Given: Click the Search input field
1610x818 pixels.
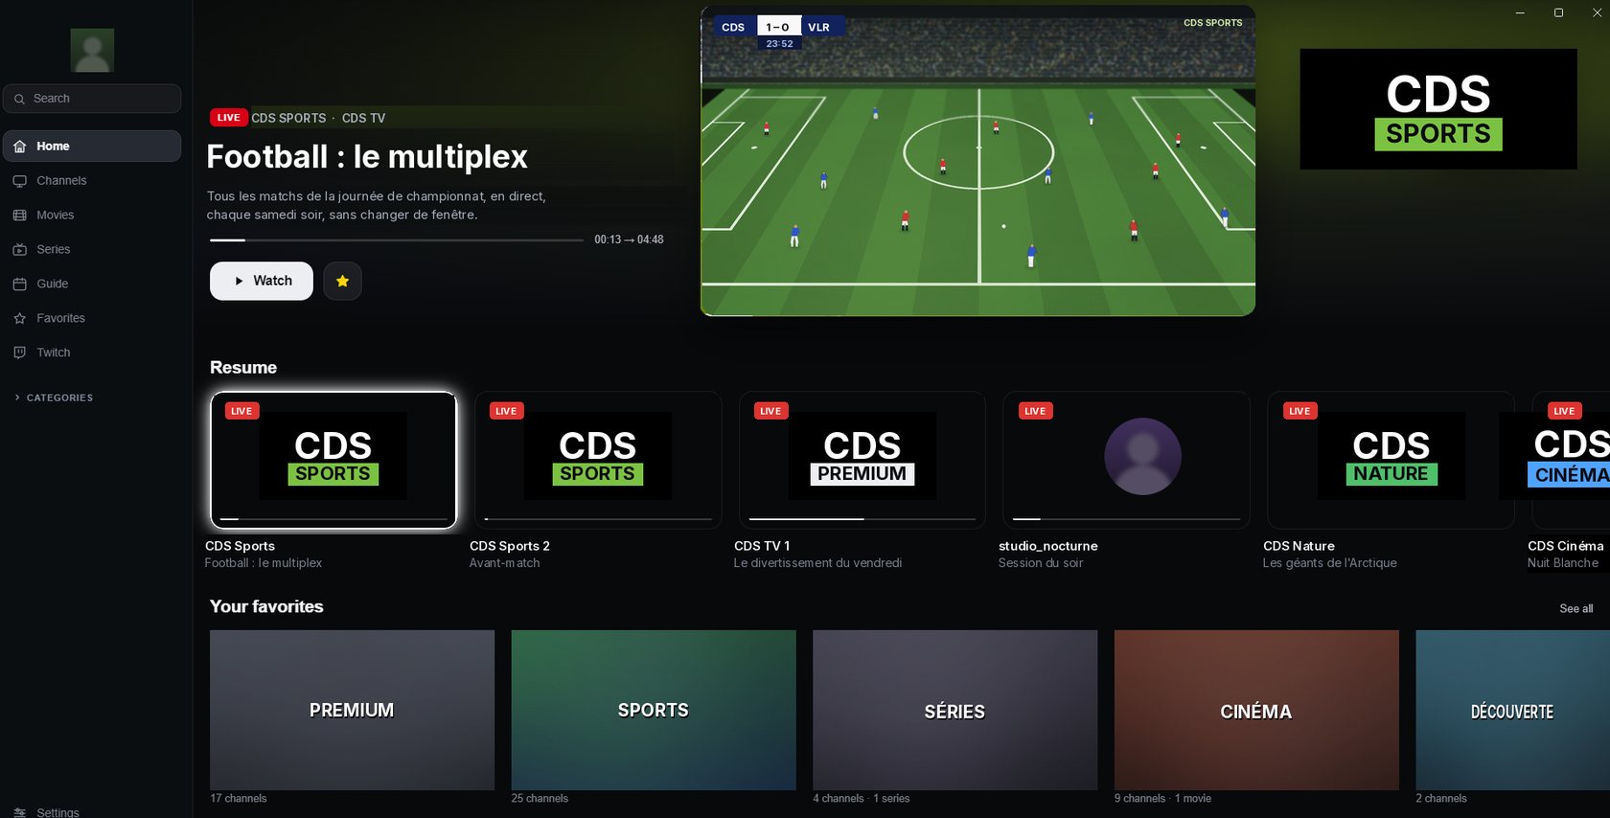Looking at the screenshot, I should coord(92,99).
